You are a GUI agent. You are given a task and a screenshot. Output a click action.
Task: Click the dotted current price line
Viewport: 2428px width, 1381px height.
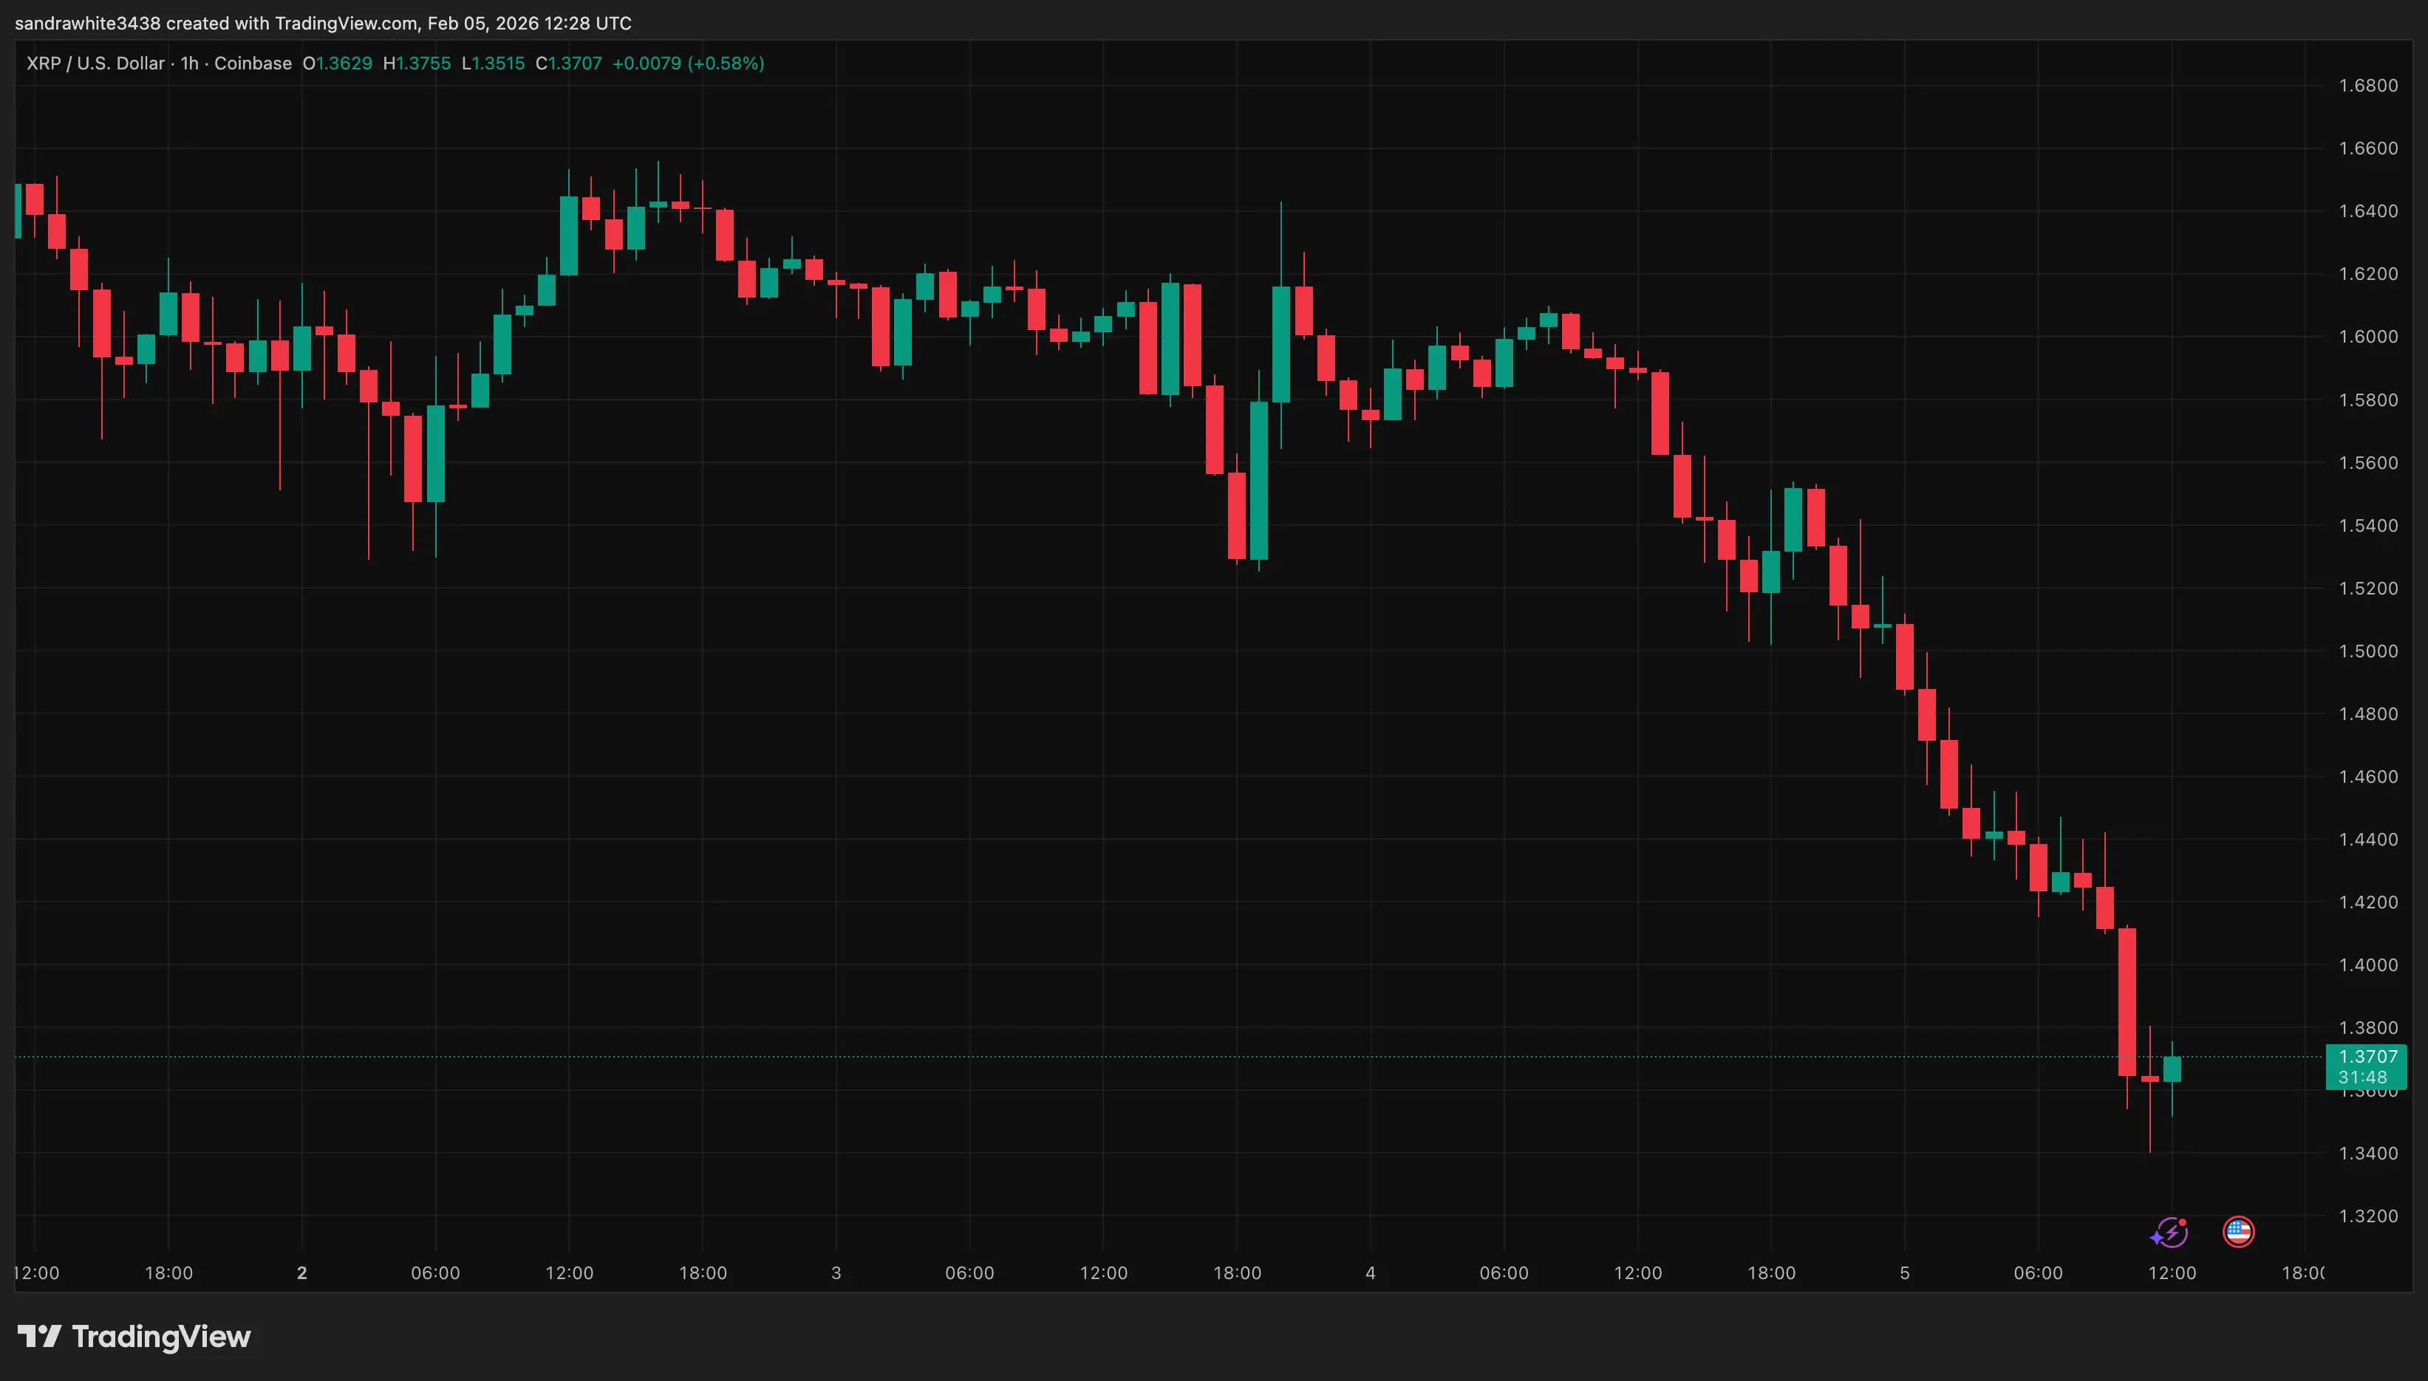[1139, 1057]
